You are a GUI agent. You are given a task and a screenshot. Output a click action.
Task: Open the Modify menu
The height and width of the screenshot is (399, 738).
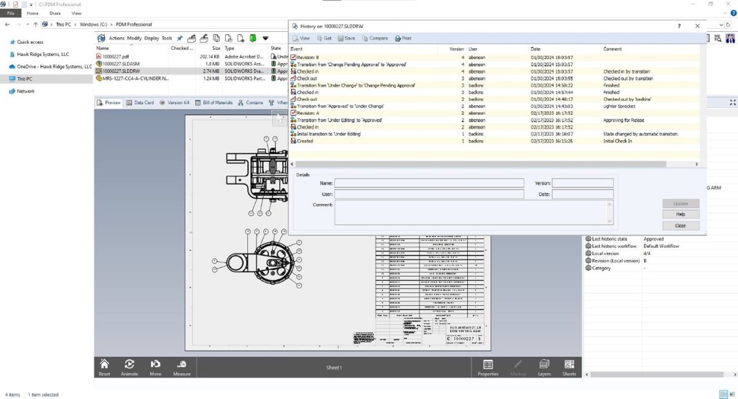tap(134, 38)
